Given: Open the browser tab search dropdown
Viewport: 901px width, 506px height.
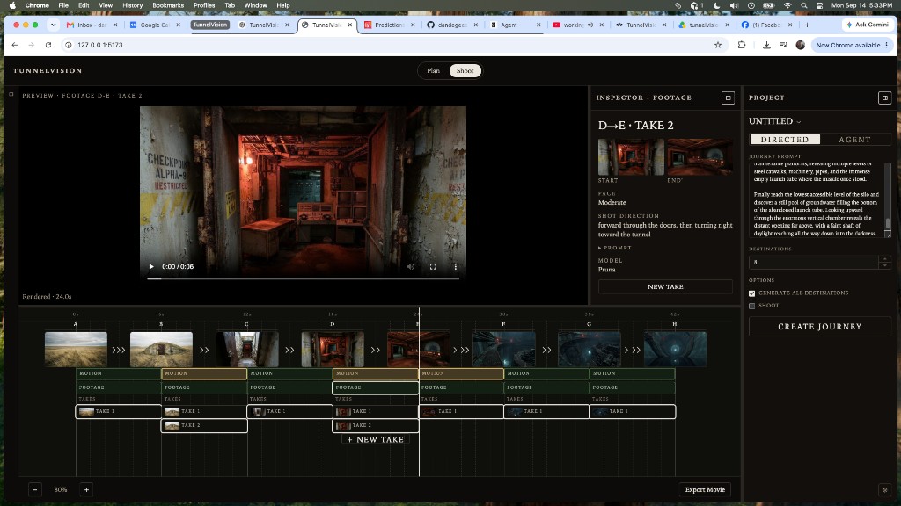Looking at the screenshot, I should [x=53, y=25].
